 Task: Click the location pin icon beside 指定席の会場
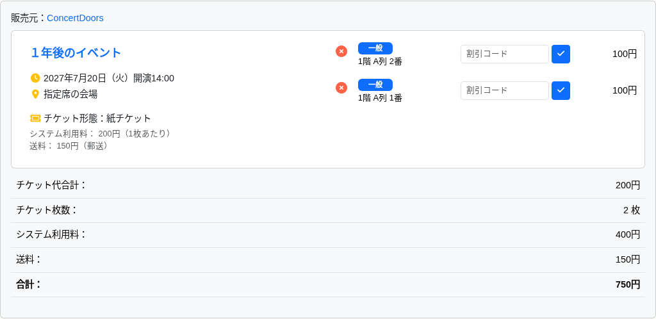point(35,94)
